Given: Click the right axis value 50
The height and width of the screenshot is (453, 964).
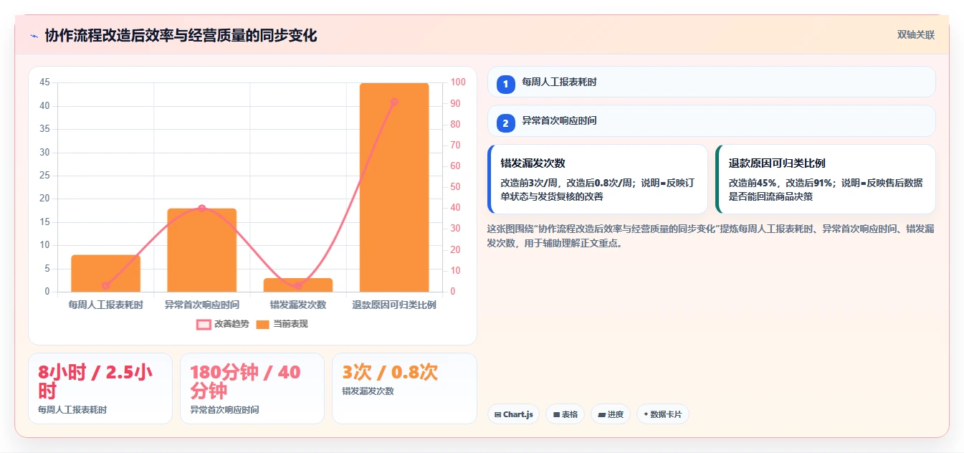Looking at the screenshot, I should (456, 187).
